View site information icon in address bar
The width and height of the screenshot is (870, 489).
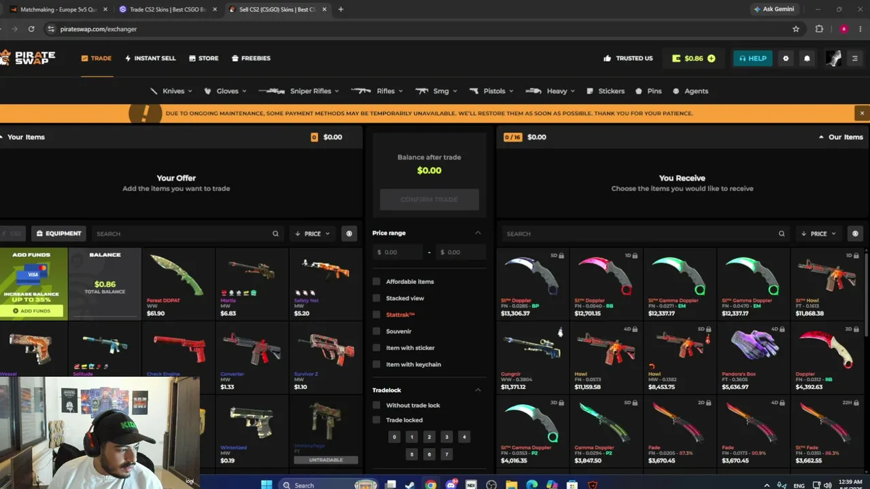(x=50, y=29)
